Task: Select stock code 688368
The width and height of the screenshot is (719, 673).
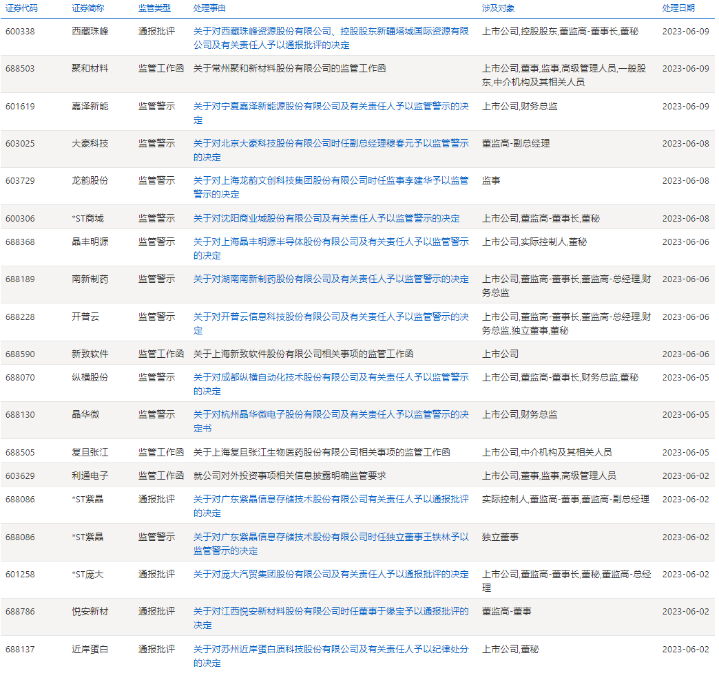Action: click(x=20, y=242)
